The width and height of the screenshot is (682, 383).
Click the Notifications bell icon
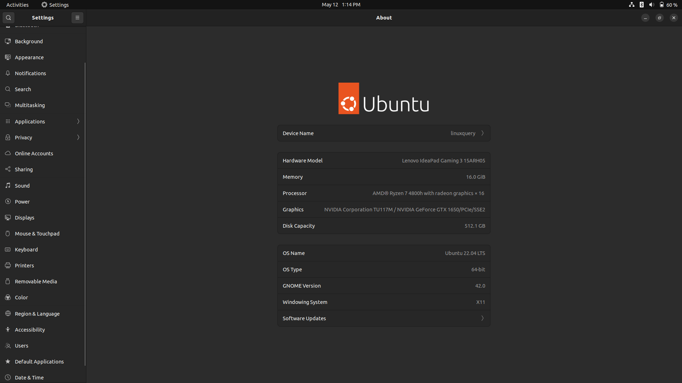[8, 73]
